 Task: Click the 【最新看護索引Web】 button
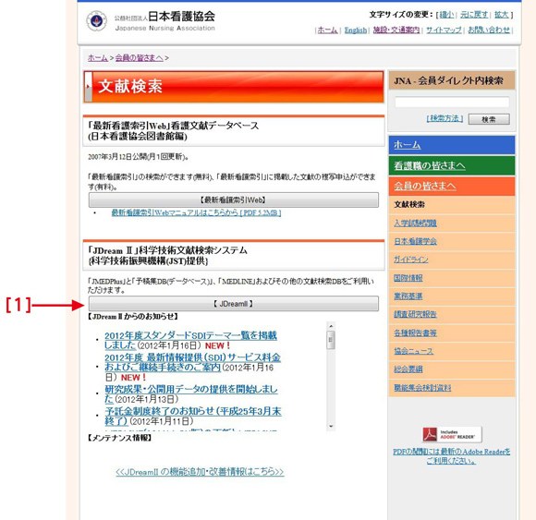(234, 200)
